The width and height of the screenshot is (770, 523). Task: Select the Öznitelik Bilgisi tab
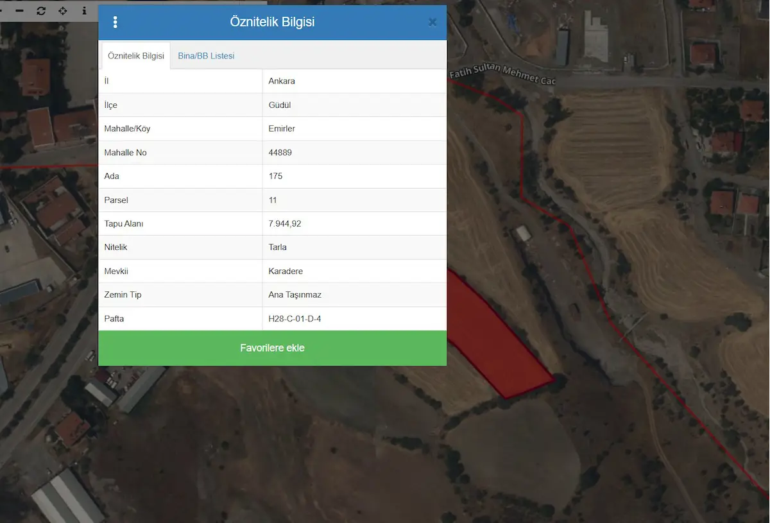pyautogui.click(x=136, y=56)
